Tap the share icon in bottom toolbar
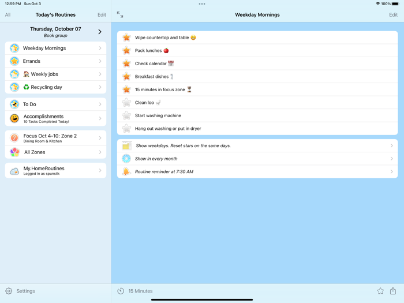Viewport: 404px width, 303px height. coord(393,291)
